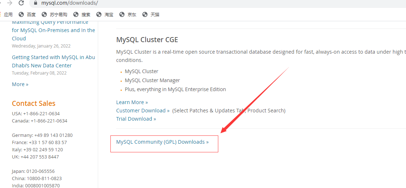
Task: Click the Canada: +1-866-221-0634 phone number
Action: click(40, 121)
